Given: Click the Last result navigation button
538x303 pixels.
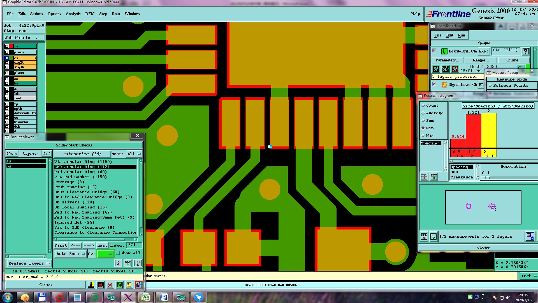Looking at the screenshot, I should [102, 245].
